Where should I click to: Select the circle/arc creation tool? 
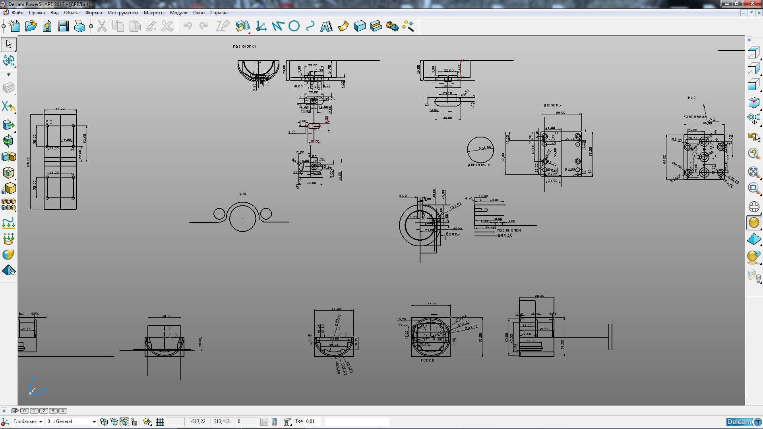[294, 26]
